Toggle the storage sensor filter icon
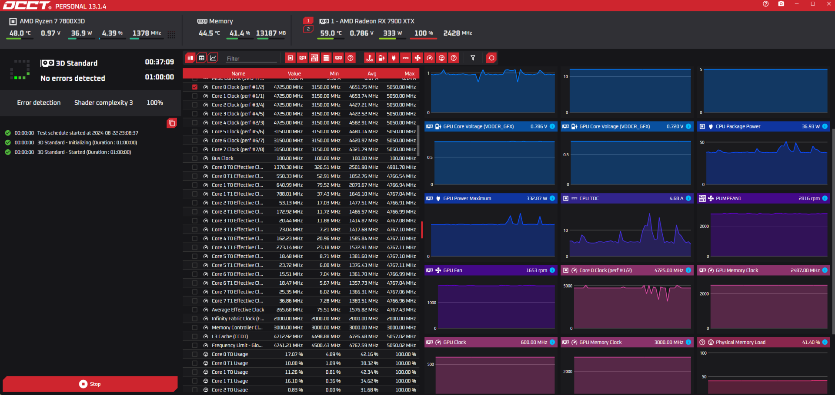 pos(326,58)
